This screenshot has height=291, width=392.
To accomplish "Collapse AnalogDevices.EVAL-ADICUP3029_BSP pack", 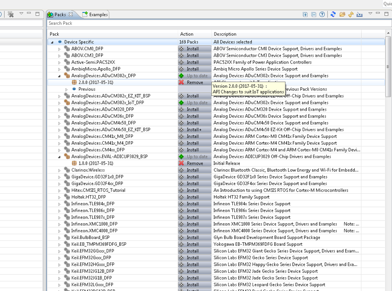I will pyautogui.click(x=59, y=157).
